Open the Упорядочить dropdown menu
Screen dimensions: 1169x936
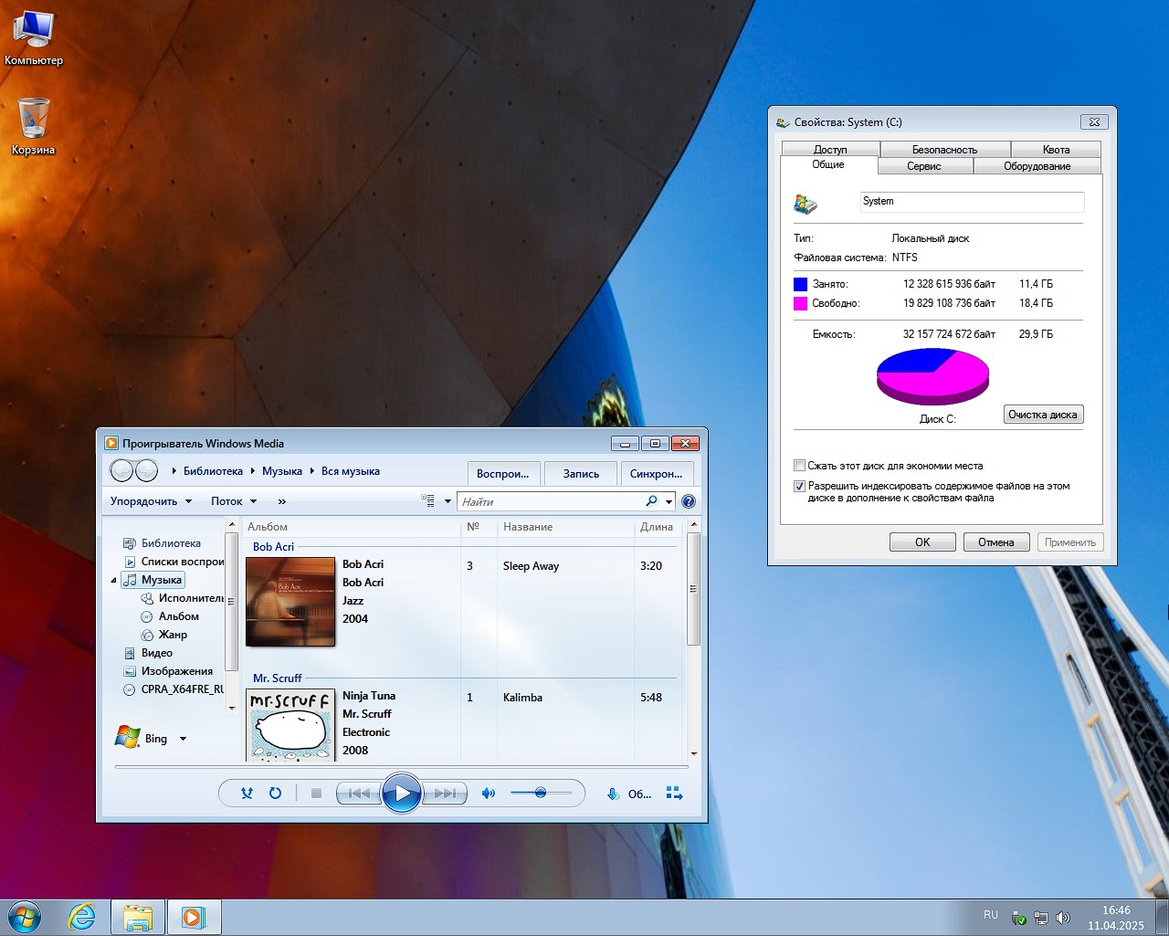click(151, 500)
